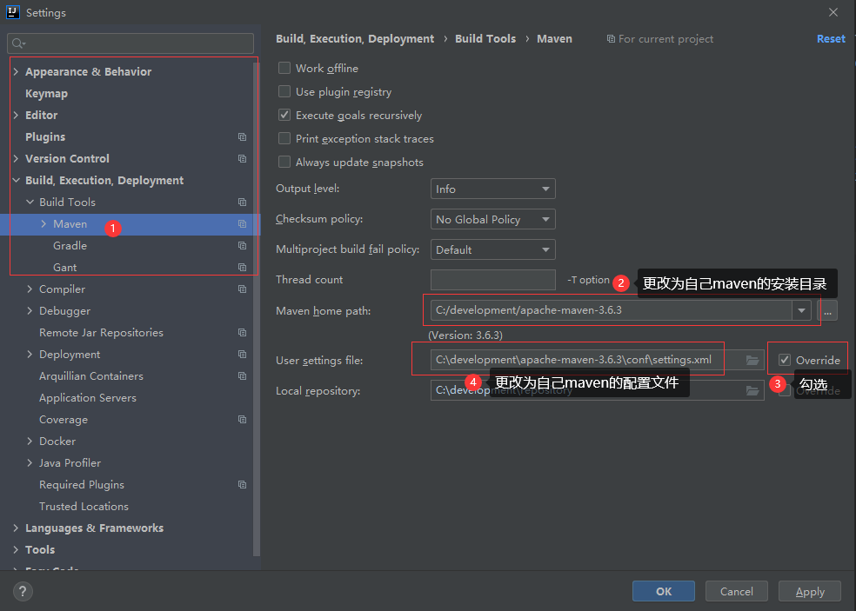Screen dimensions: 856x611
Task: Click Build Tools breadcrumb link
Action: (x=485, y=39)
